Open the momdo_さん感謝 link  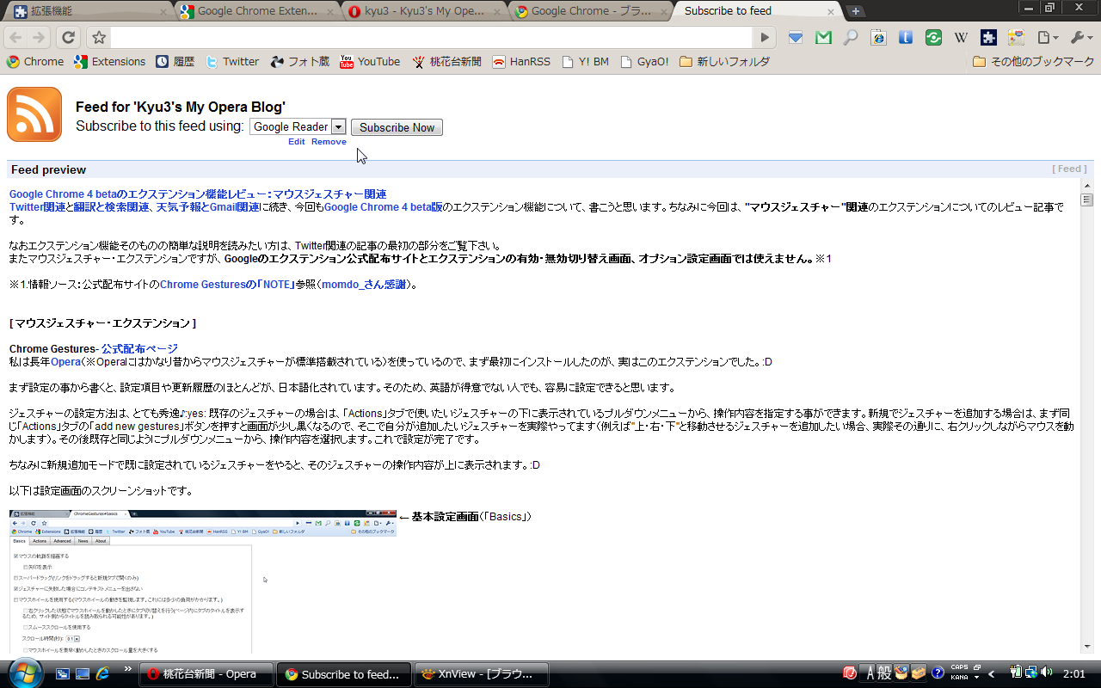point(364,285)
